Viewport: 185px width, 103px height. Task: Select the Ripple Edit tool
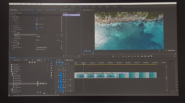[51, 66]
